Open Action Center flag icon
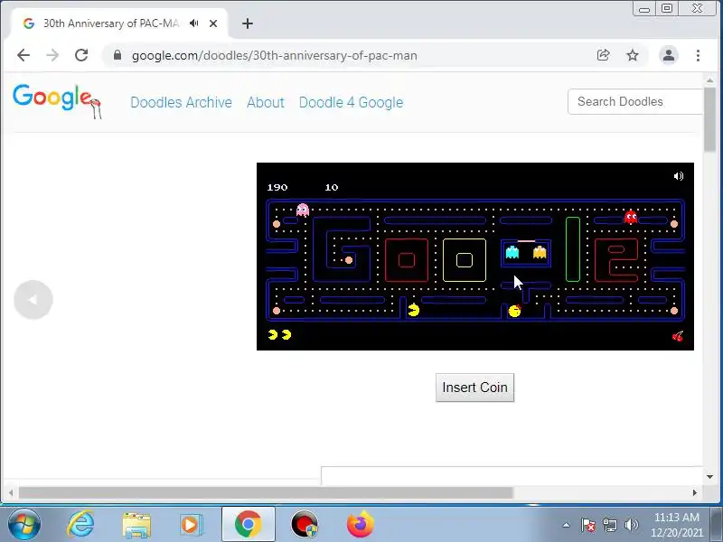The image size is (723, 542). 587,525
